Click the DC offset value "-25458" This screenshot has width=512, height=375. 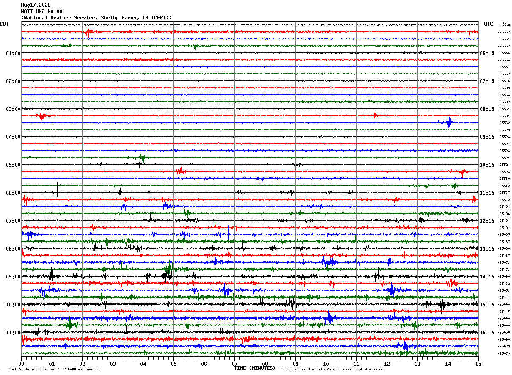(504, 332)
